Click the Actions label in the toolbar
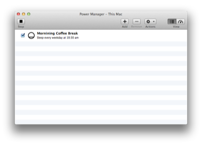 [150, 27]
